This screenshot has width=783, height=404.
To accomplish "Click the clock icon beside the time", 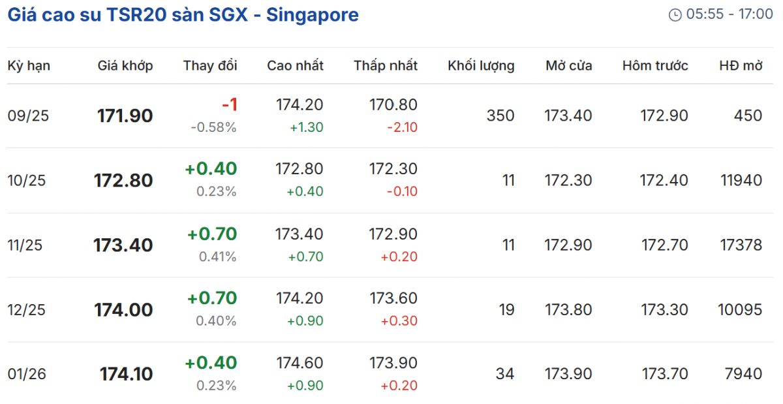I will (x=675, y=15).
